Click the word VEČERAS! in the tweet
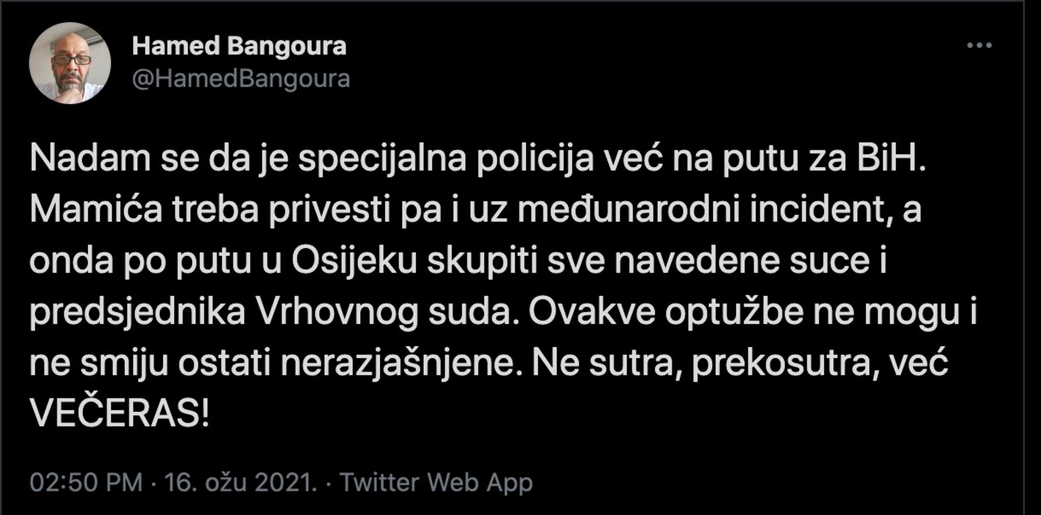Screen dimensions: 1041x515 point(119,414)
